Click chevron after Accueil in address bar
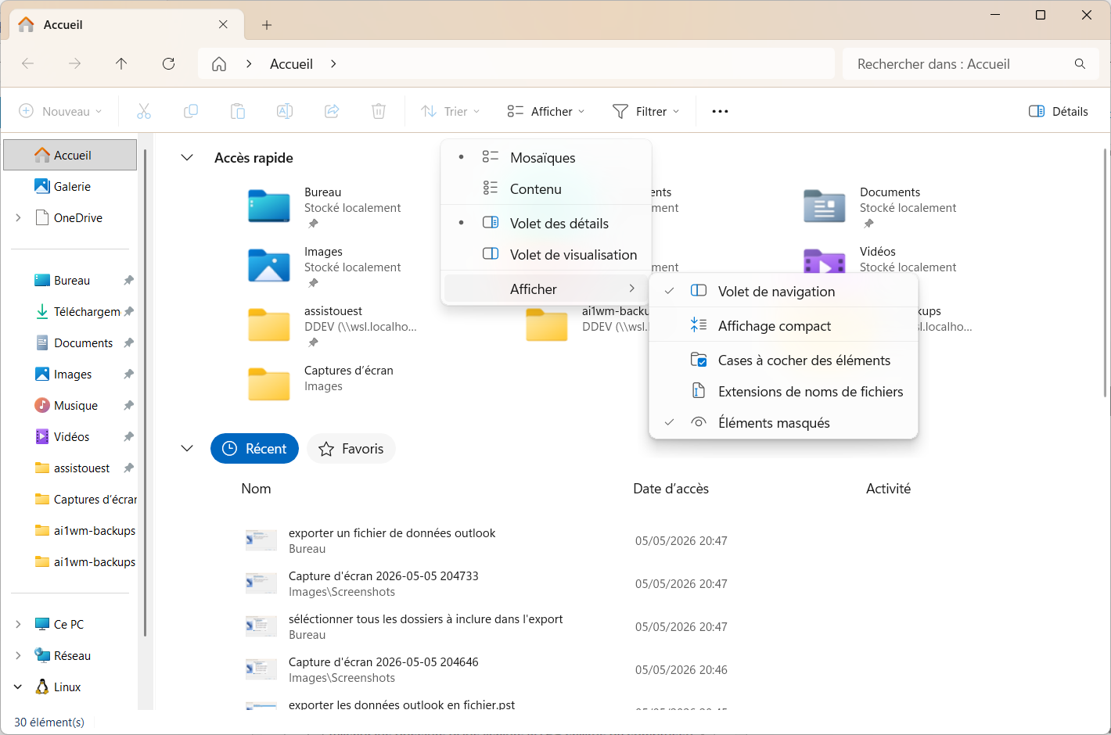 pyautogui.click(x=333, y=63)
